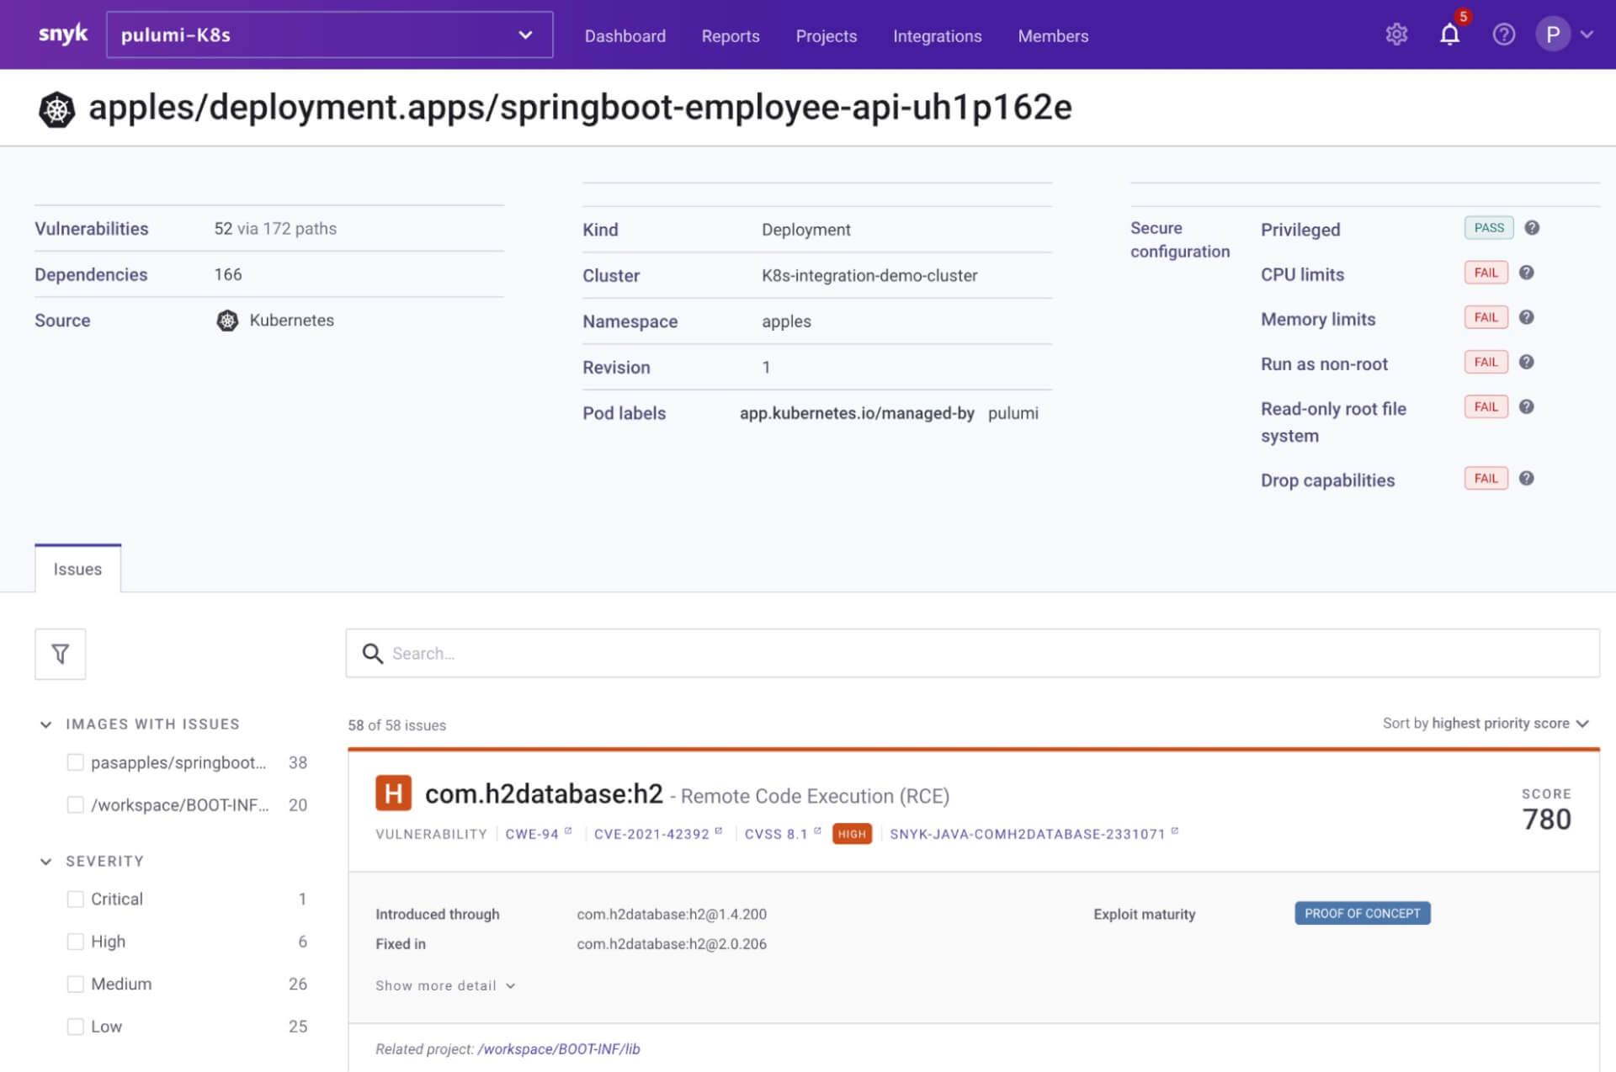Select the Issues tab
The height and width of the screenshot is (1072, 1616).
pyautogui.click(x=77, y=569)
